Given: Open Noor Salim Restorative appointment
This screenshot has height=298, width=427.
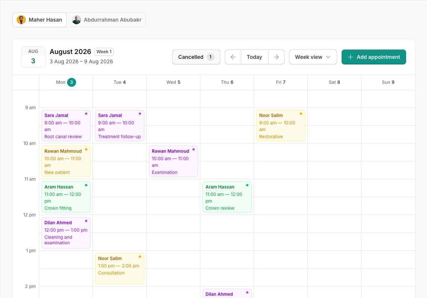Looking at the screenshot, I should pyautogui.click(x=280, y=126).
